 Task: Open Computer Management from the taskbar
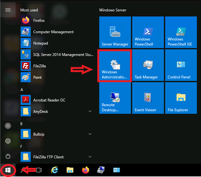coord(101,170)
